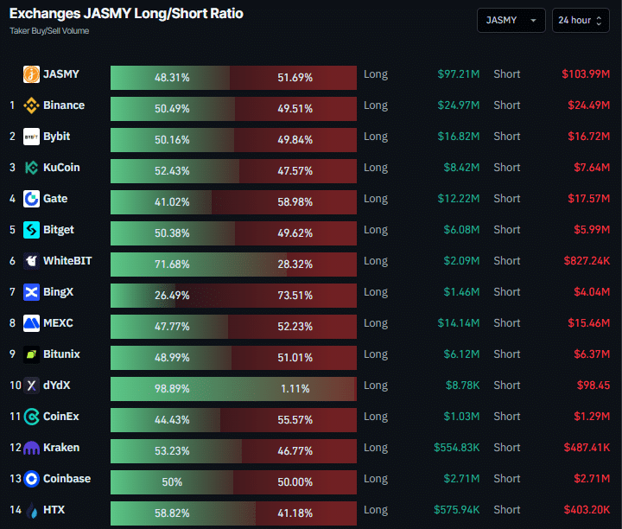Viewport: 622px width, 529px height.
Task: Click CoinEx short value $1.29M
Action: 592,417
